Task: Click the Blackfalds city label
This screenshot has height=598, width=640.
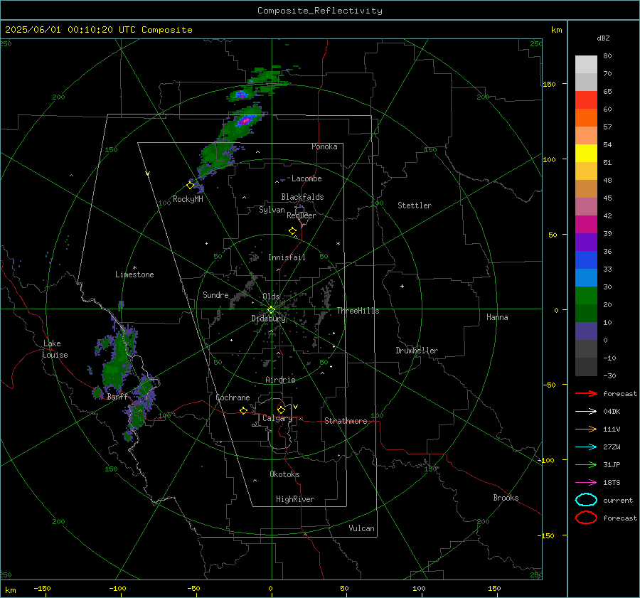Action: coord(302,197)
